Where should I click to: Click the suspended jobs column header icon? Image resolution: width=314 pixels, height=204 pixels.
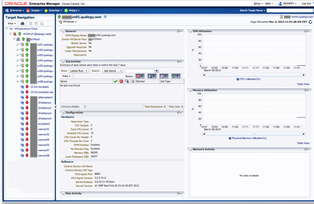[127, 81]
